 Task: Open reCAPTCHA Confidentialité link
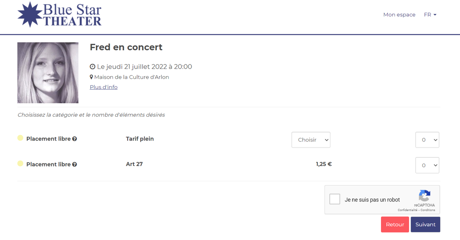click(x=407, y=210)
